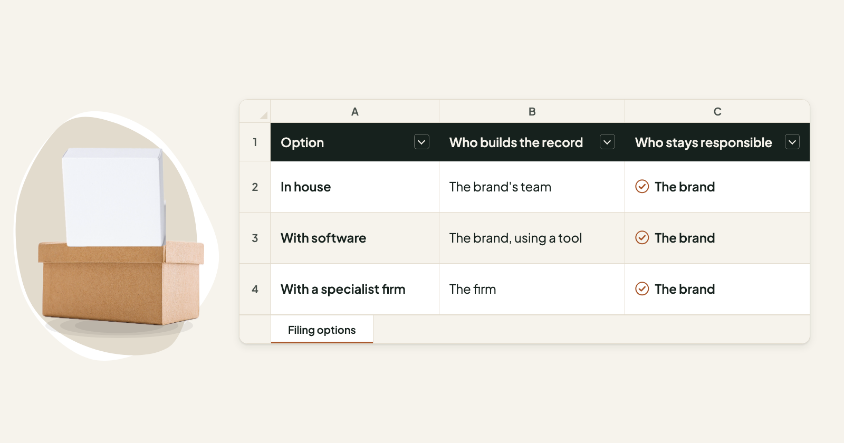This screenshot has width=844, height=443.
Task: Select The brand, using a tool cell
Action: pyautogui.click(x=532, y=238)
